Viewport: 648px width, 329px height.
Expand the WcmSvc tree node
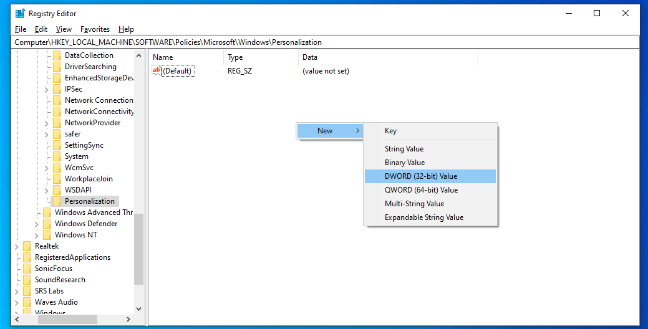(x=47, y=168)
